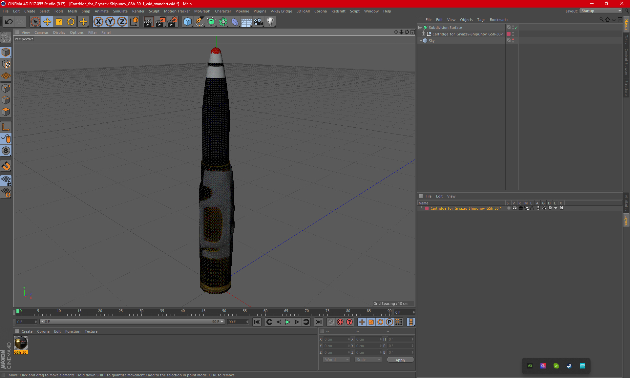Toggle the Z axis lock
Viewport: 630px width, 378px height.
click(x=122, y=22)
